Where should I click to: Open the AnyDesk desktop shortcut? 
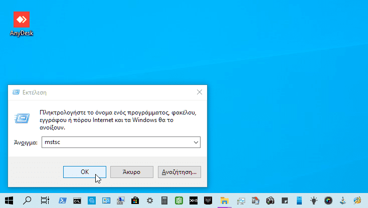tap(22, 24)
